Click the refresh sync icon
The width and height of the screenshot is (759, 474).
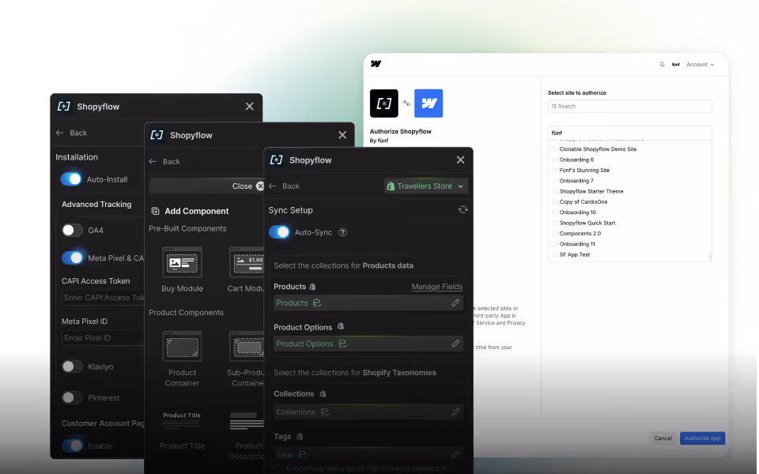[463, 209]
